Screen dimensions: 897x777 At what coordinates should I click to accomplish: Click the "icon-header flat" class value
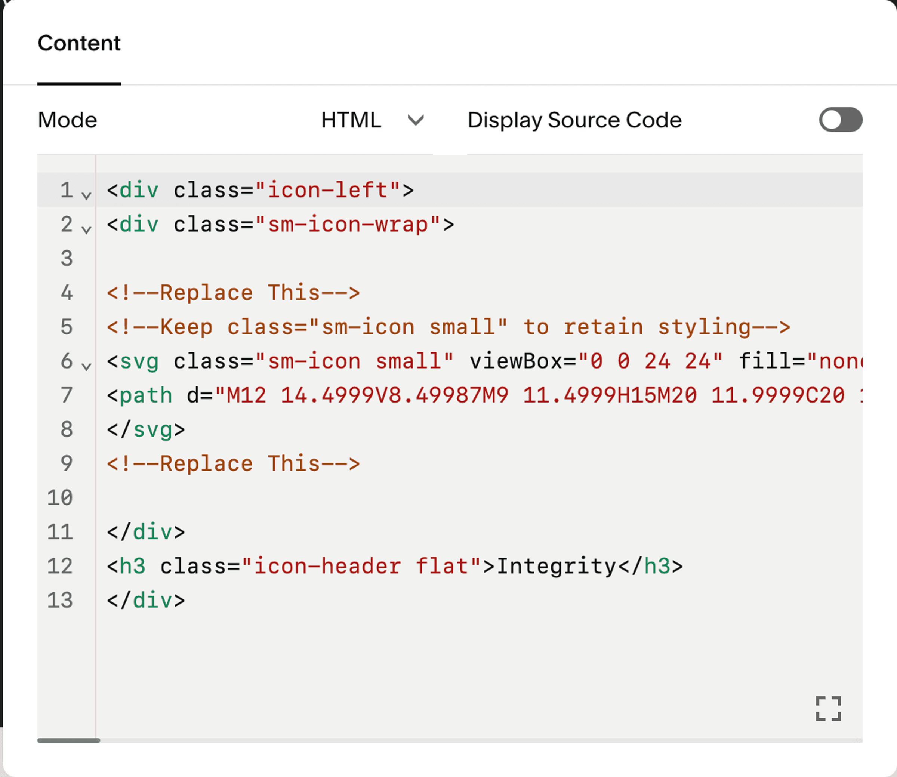[x=361, y=566]
